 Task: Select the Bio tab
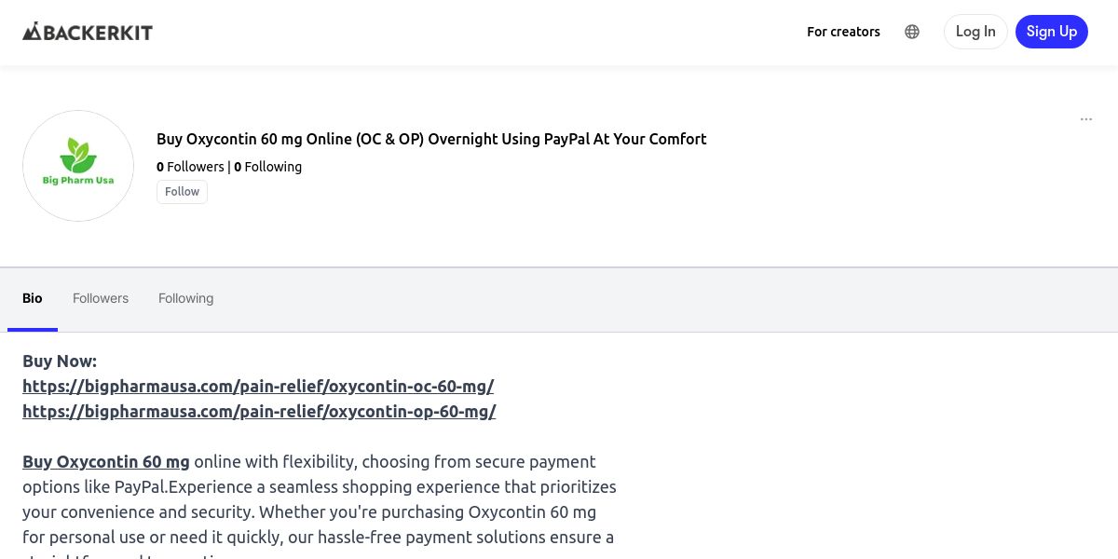pyautogui.click(x=33, y=298)
